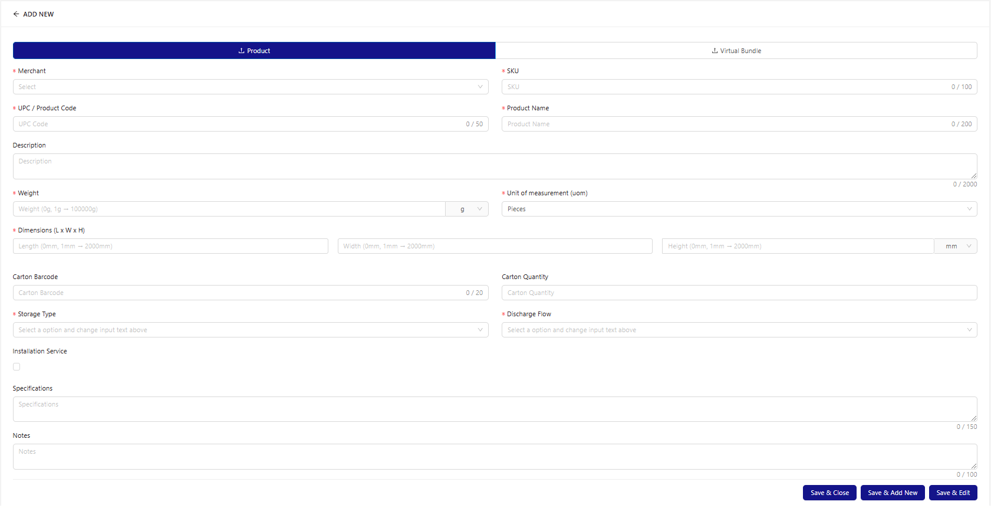Screen dimensions: 991x508
Task: Focus the SKU input field
Action: (739, 87)
